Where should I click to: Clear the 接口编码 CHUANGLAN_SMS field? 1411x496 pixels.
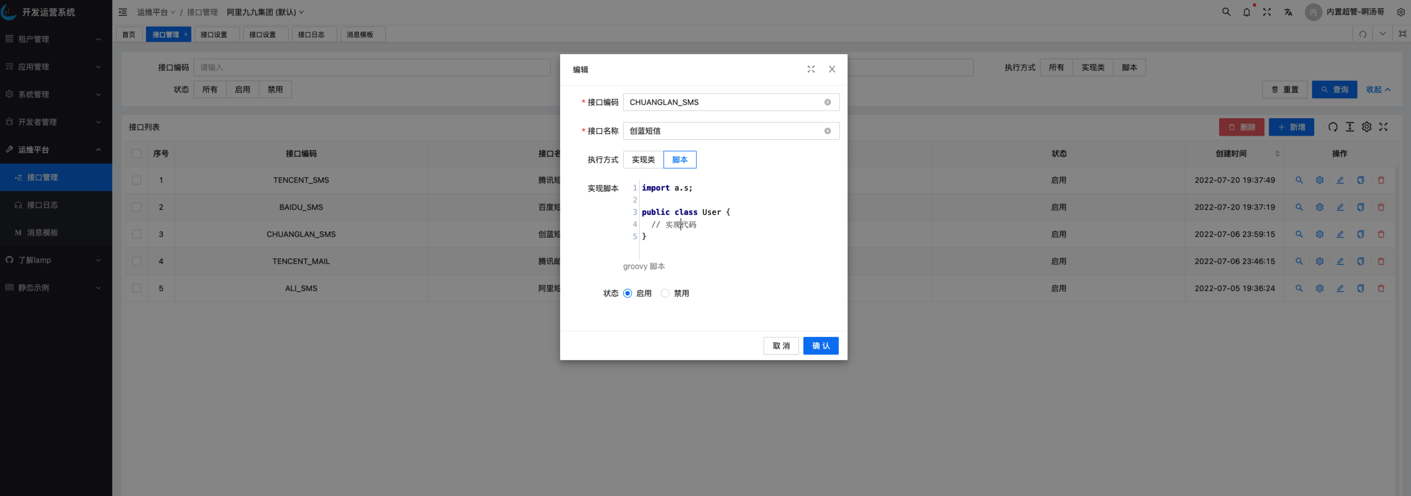(x=827, y=102)
